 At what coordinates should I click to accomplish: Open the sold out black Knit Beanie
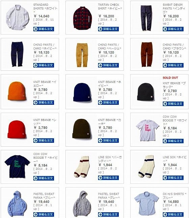(146, 92)
